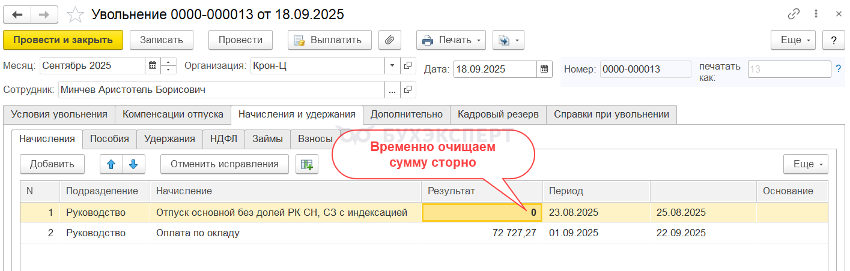Open Организация record with the square icon

(408, 65)
